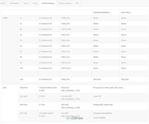Image resolution: width=149 pixels, height=124 pixels.
Task: Click the S4 row label
Action: coord(21,35)
